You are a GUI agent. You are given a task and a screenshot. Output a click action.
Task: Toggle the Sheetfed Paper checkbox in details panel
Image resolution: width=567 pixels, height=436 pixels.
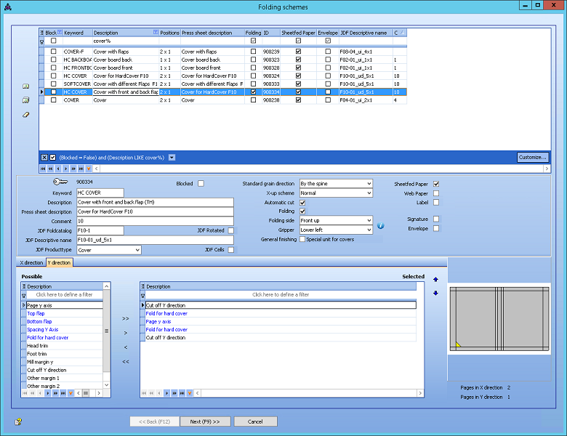click(436, 184)
